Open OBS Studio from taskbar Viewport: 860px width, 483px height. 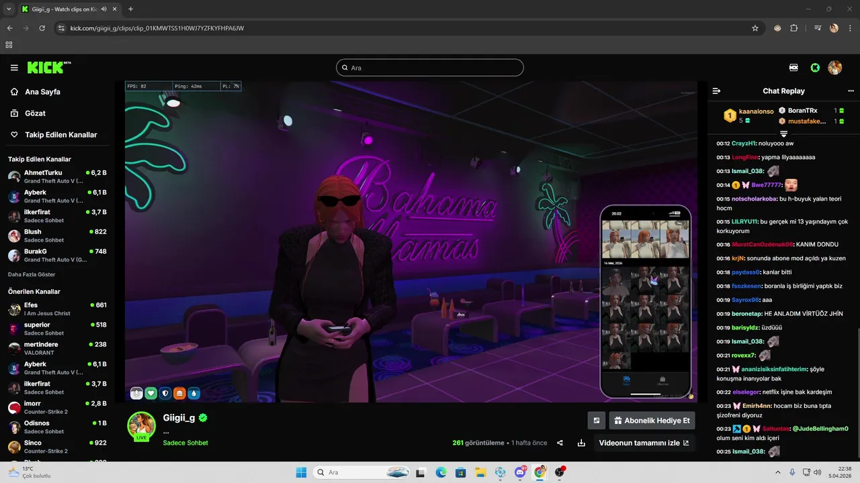point(560,472)
